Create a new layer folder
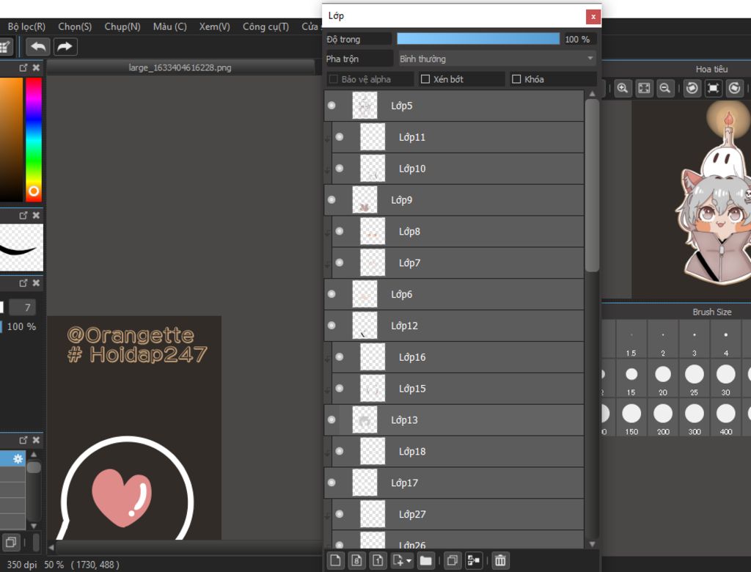The width and height of the screenshot is (751, 572). coord(425,560)
